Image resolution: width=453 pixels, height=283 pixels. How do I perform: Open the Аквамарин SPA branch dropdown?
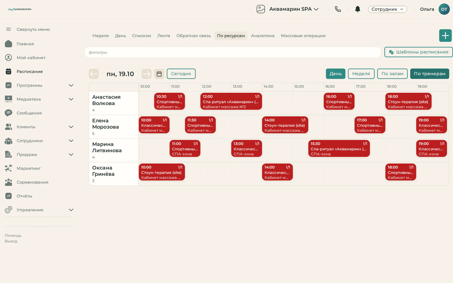pos(294,9)
